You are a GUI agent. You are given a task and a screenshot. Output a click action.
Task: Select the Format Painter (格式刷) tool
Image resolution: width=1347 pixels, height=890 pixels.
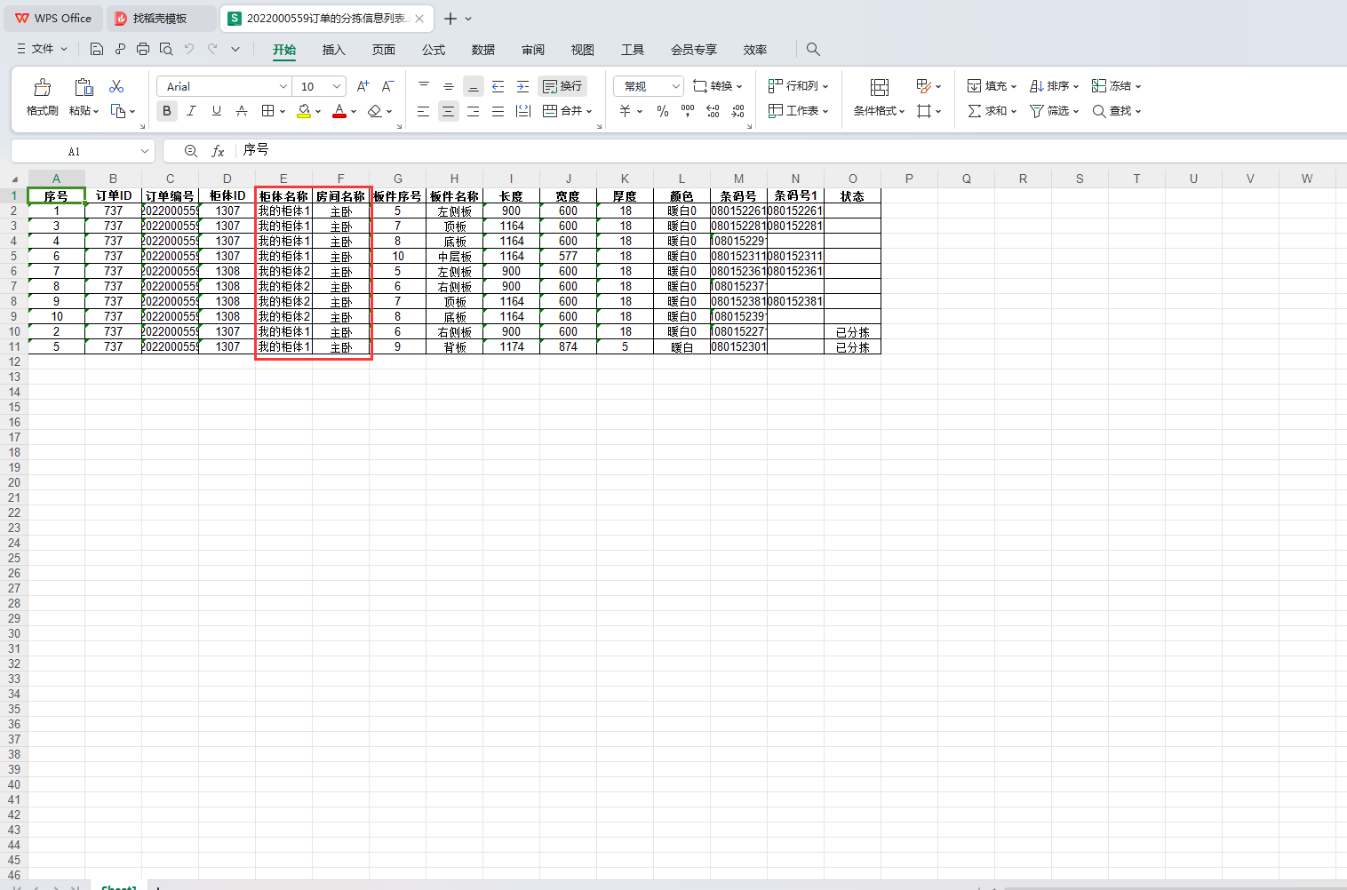(x=42, y=97)
